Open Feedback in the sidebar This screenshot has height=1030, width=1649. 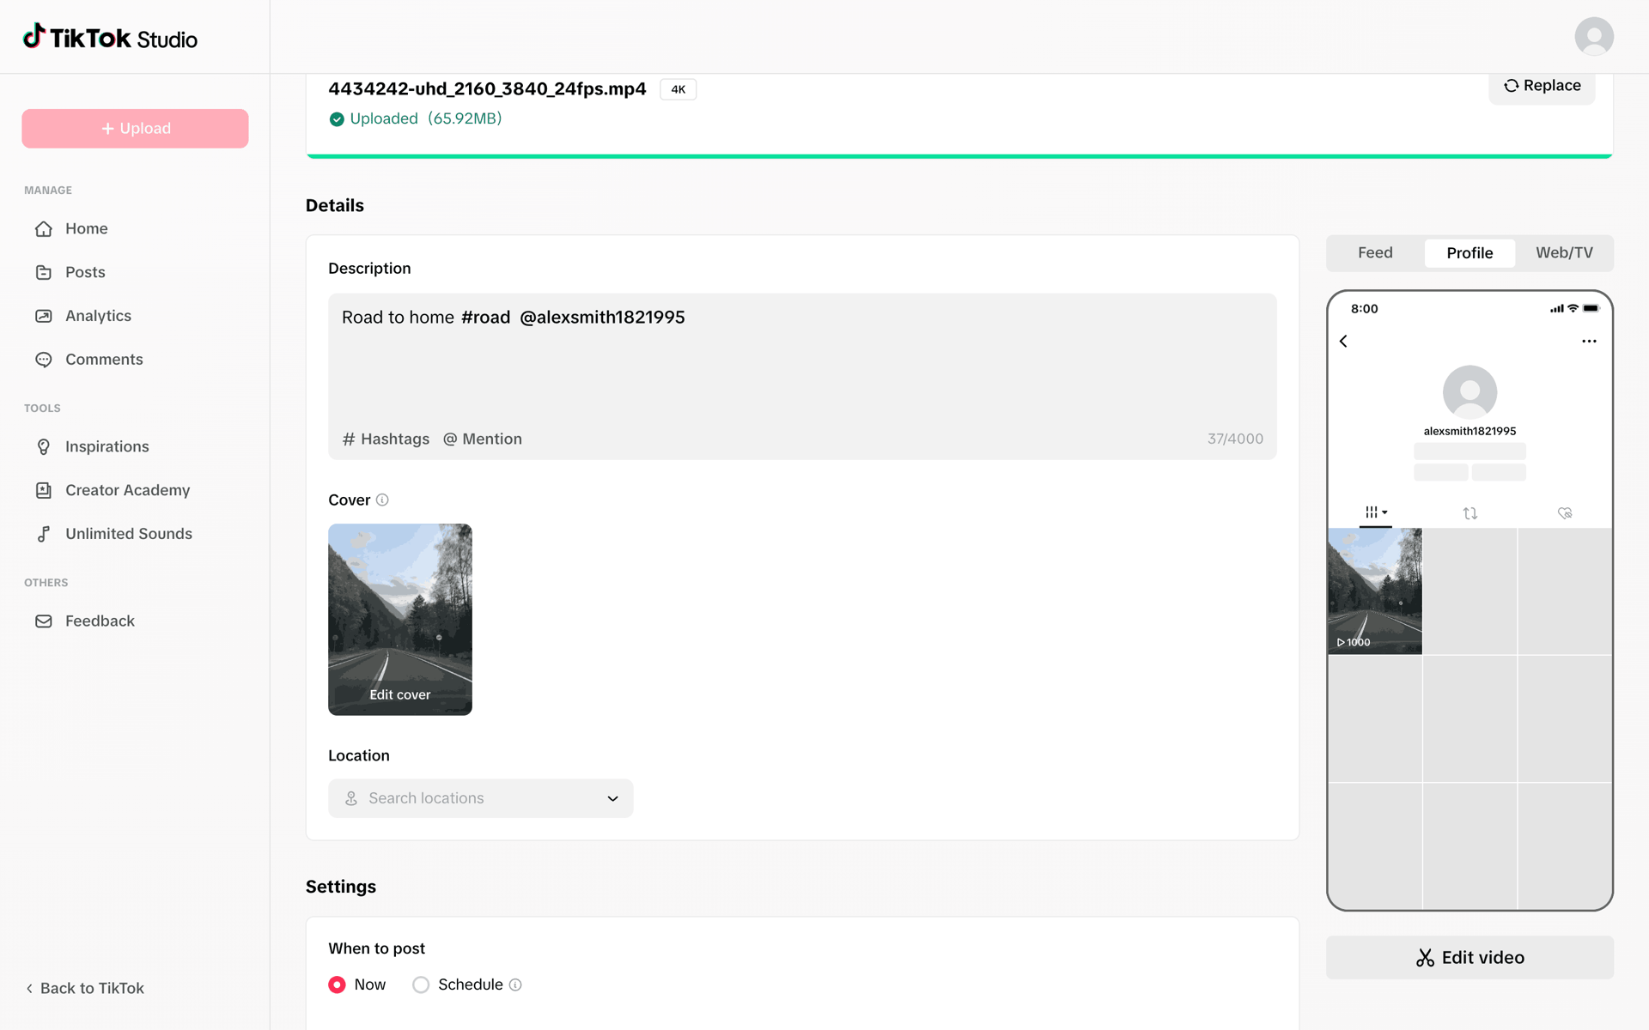click(x=135, y=621)
